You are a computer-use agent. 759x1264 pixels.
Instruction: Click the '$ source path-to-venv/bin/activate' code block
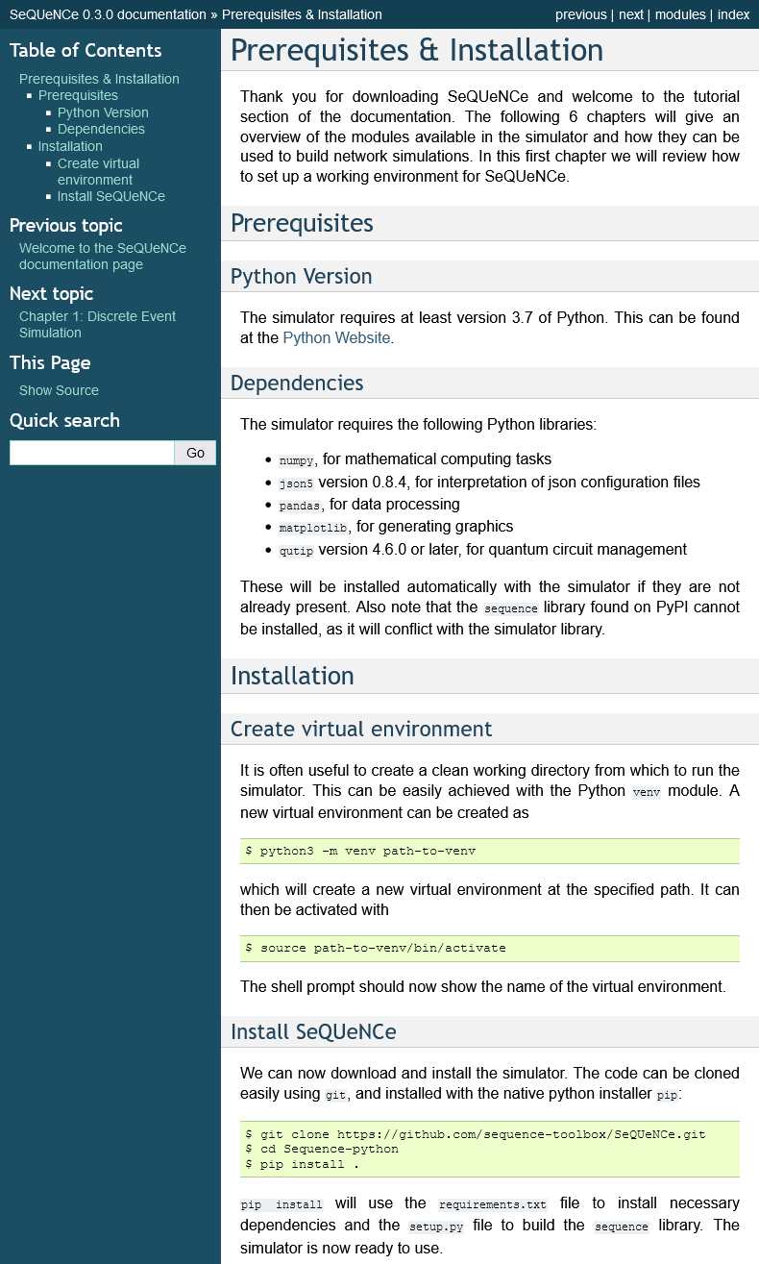tap(490, 949)
